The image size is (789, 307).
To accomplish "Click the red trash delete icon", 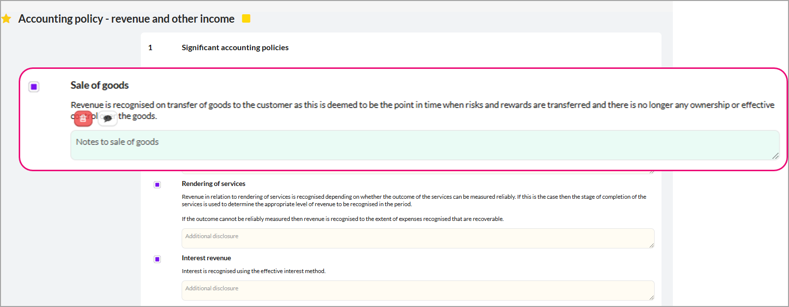I will [83, 118].
